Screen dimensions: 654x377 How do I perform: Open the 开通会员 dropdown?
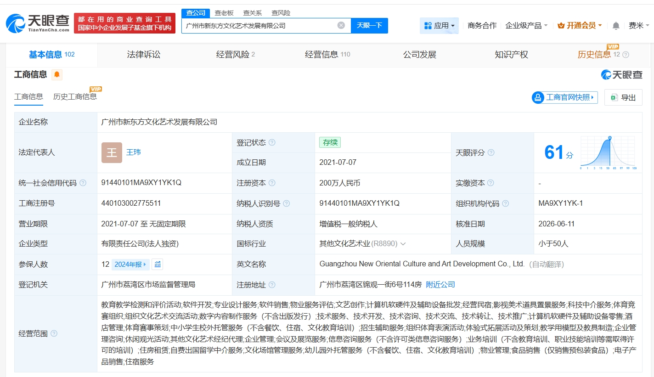[580, 26]
